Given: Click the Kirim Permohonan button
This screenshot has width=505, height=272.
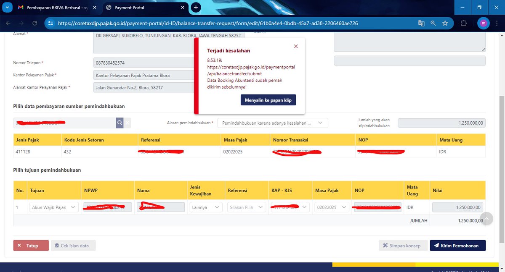Looking at the screenshot, I should click(x=457, y=246).
